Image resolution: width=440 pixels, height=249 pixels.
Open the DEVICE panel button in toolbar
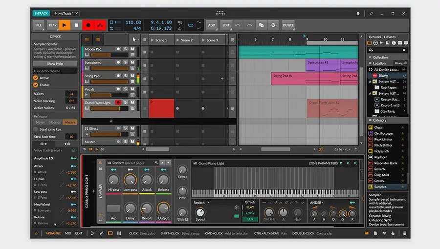288,25
